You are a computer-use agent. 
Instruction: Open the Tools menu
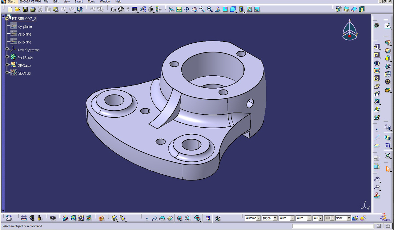(x=91, y=2)
